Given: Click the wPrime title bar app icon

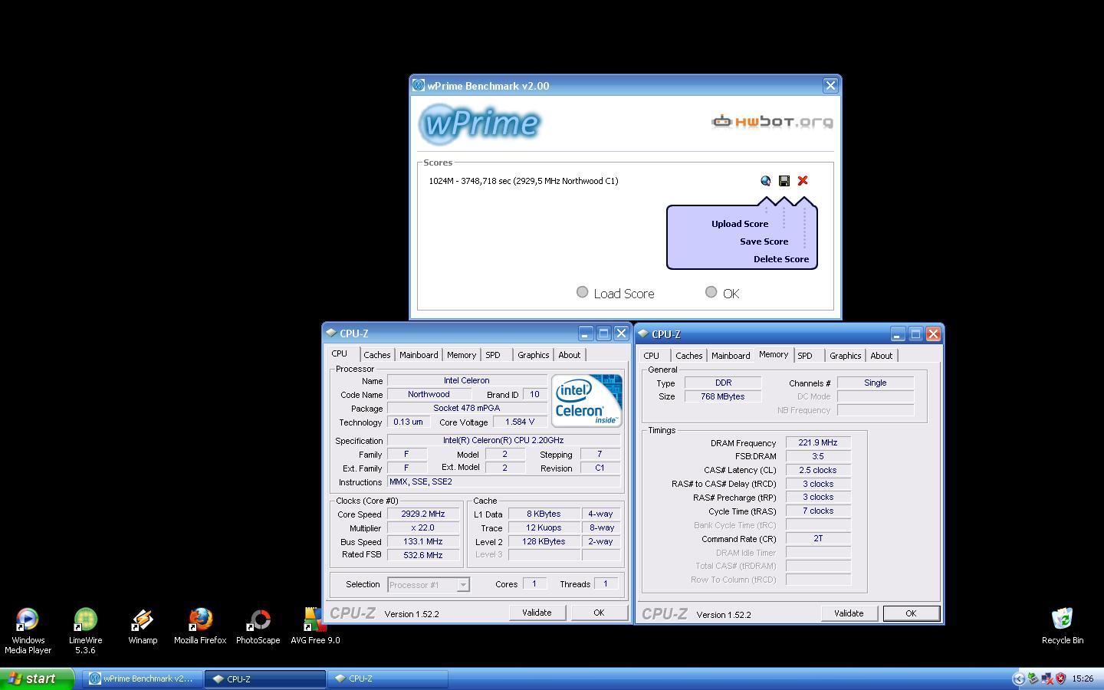Looking at the screenshot, I should point(419,86).
